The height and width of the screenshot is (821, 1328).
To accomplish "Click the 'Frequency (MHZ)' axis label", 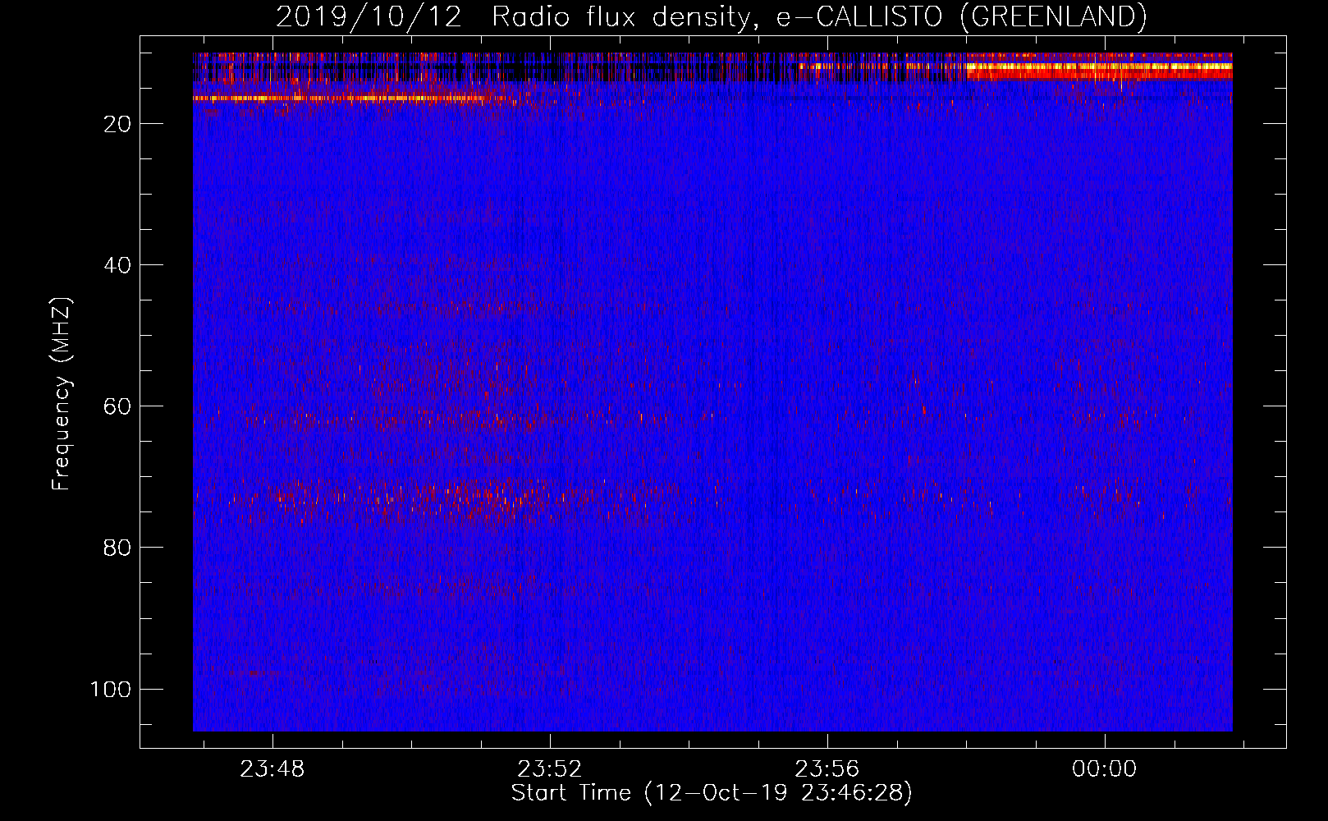I will tap(62, 394).
